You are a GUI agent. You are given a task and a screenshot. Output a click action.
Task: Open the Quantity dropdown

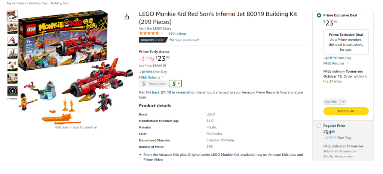pyautogui.click(x=335, y=101)
